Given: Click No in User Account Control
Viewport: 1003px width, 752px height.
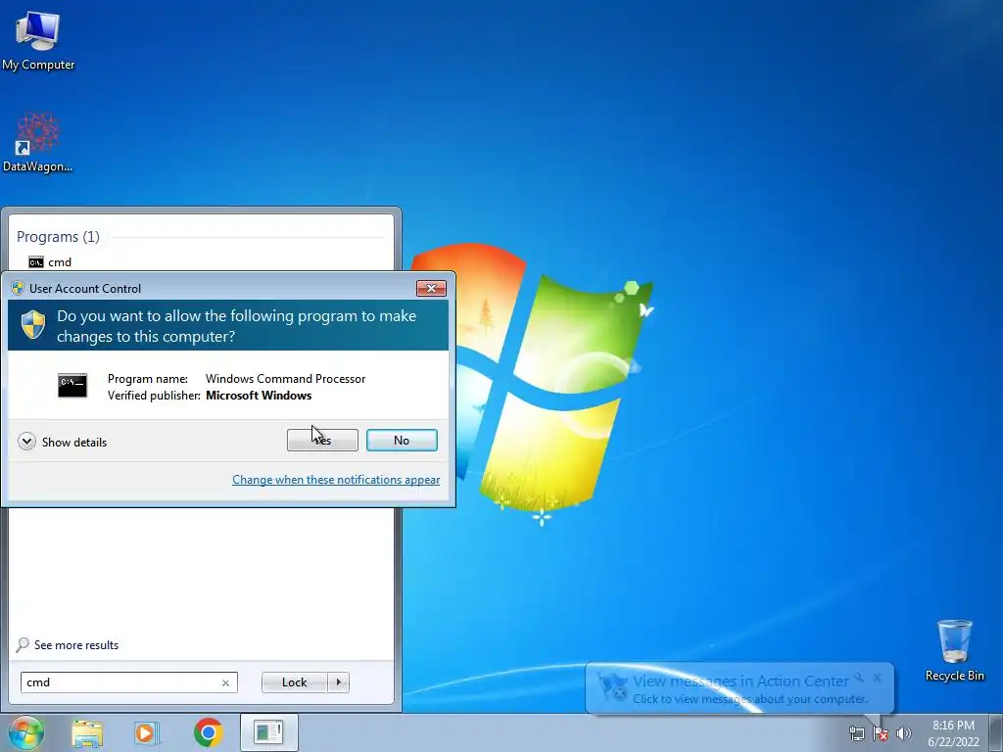Looking at the screenshot, I should pyautogui.click(x=402, y=440).
